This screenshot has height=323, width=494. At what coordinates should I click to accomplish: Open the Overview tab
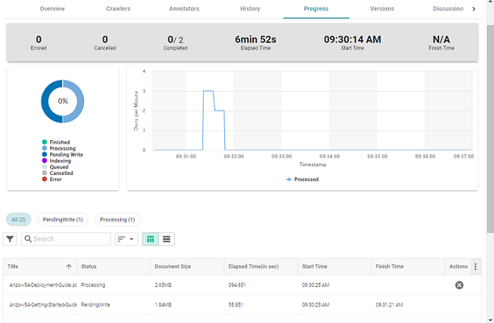[53, 9]
